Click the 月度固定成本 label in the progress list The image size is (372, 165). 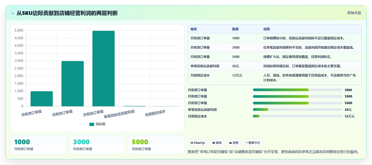[197, 116]
